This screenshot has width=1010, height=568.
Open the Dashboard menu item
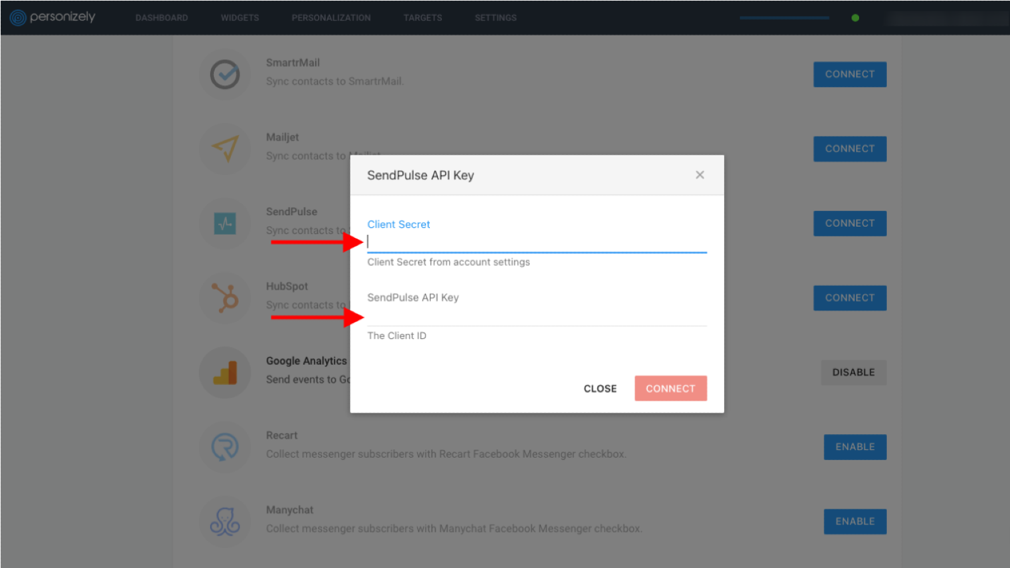162,18
